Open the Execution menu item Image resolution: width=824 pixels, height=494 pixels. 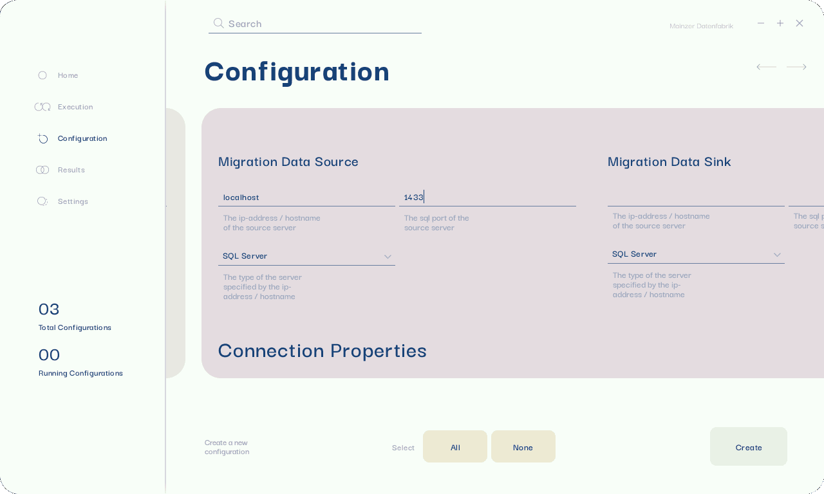pos(75,107)
